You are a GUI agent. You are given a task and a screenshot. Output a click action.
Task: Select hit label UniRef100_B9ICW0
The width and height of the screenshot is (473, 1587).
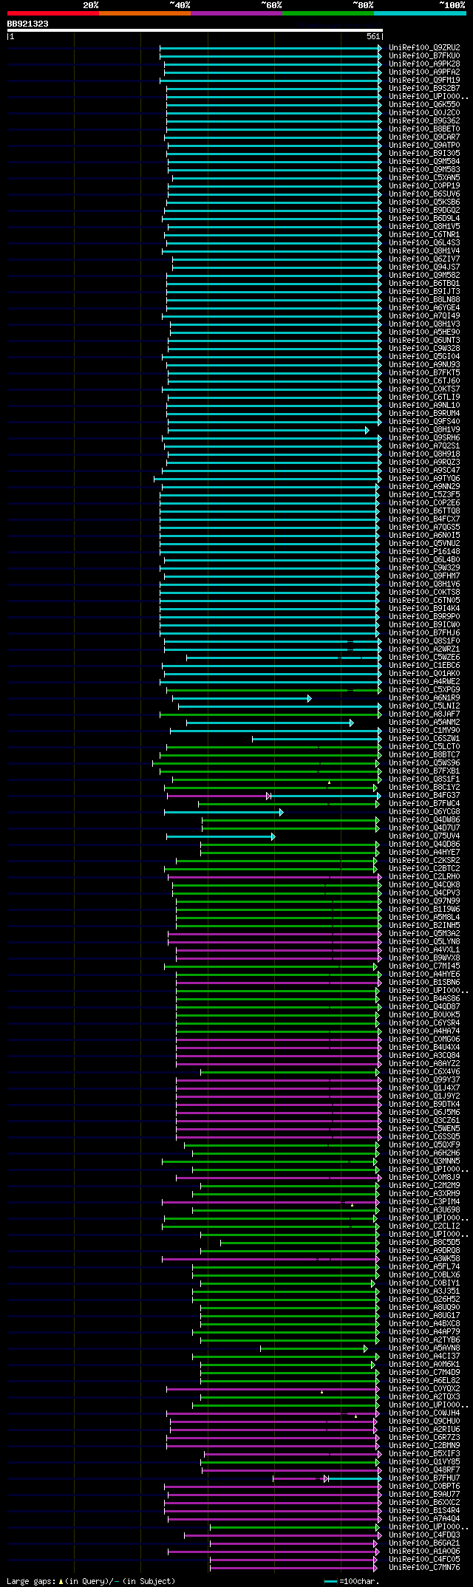pos(424,624)
